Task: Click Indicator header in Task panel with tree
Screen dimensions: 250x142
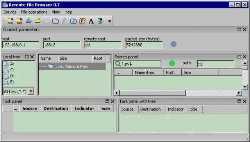Action: (x=177, y=109)
